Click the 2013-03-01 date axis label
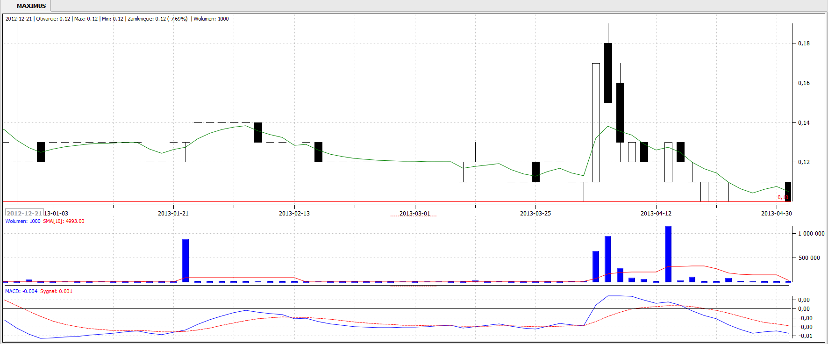This screenshot has width=828, height=344. [414, 214]
